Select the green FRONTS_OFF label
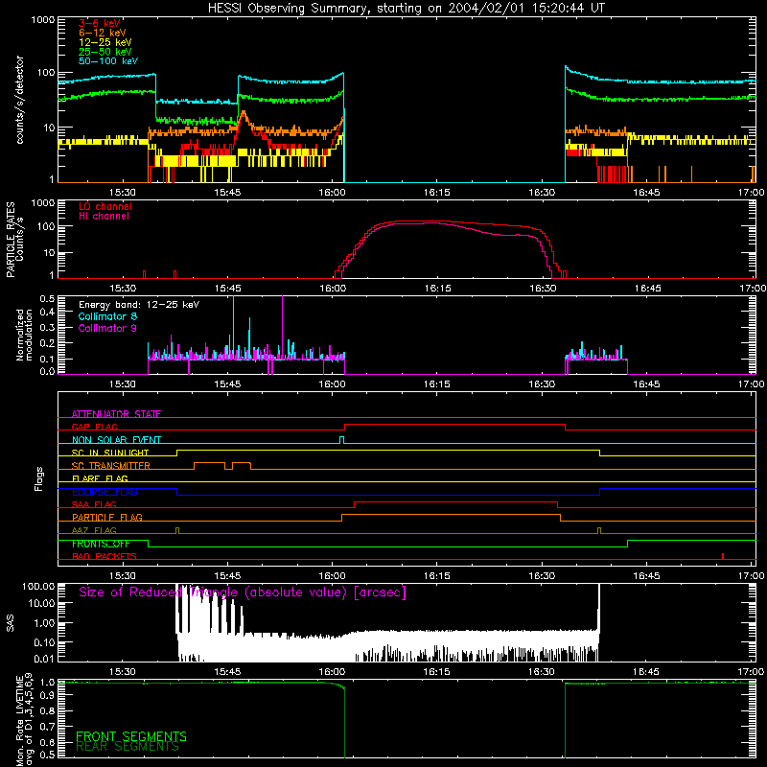767x767 pixels. coord(101,544)
